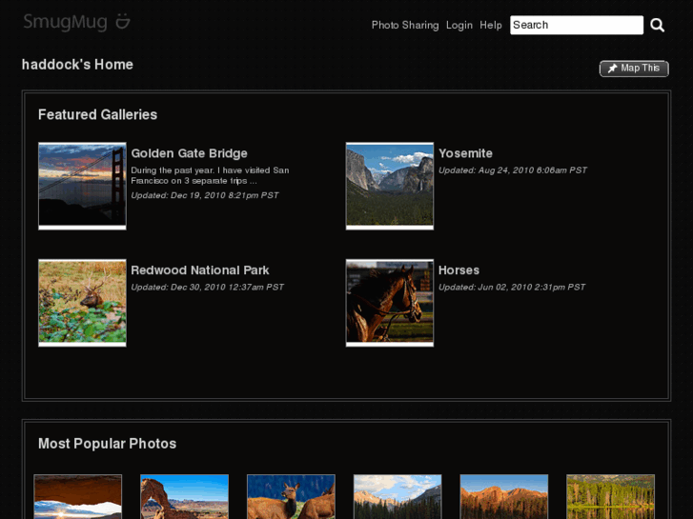
Task: Open the deer popular photo thumbnail
Action: click(x=291, y=497)
